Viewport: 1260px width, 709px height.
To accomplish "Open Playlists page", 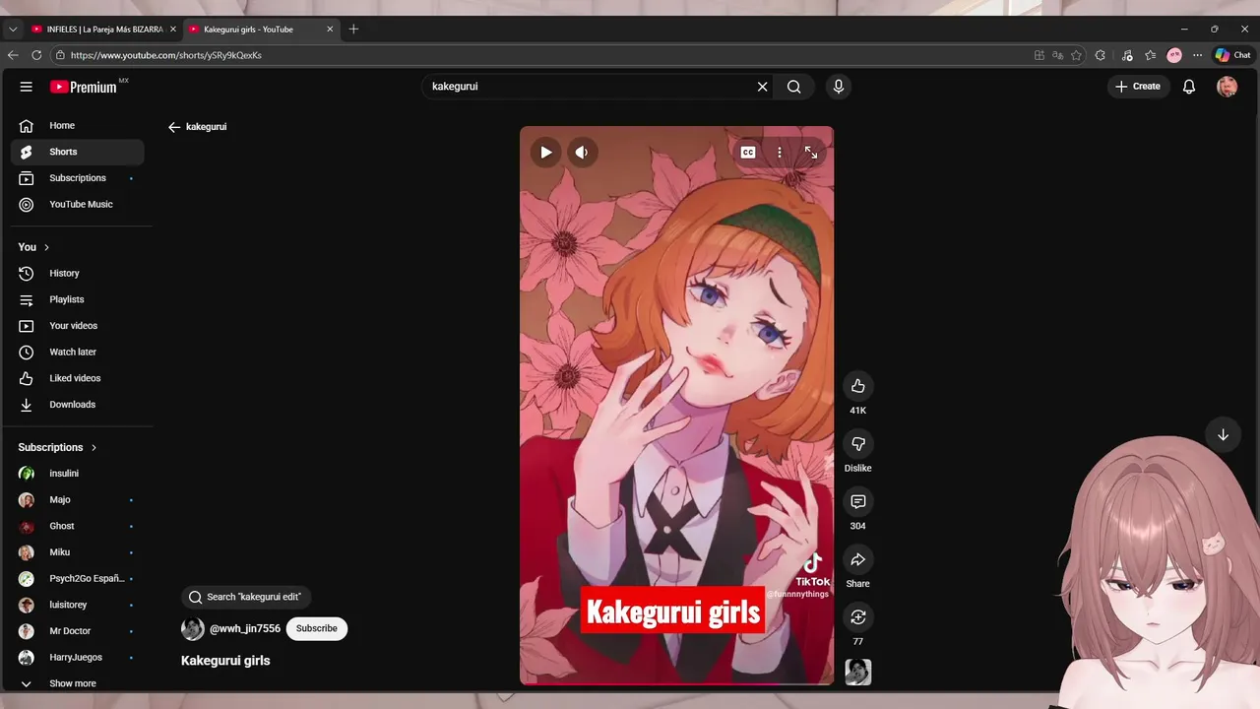I will 77,299.
